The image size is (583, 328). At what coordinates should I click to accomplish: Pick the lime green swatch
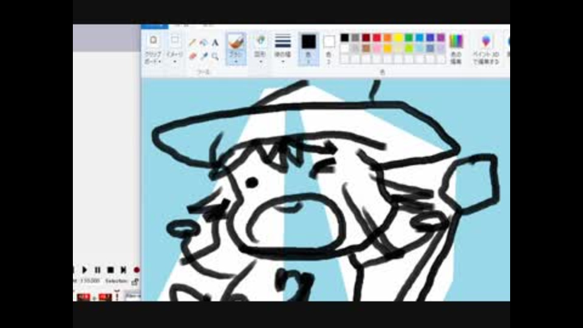click(409, 49)
